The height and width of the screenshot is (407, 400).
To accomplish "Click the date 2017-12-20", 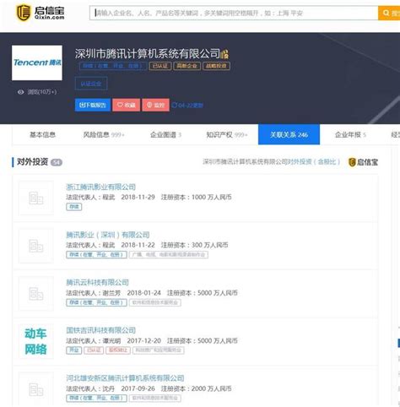I will (x=143, y=341).
